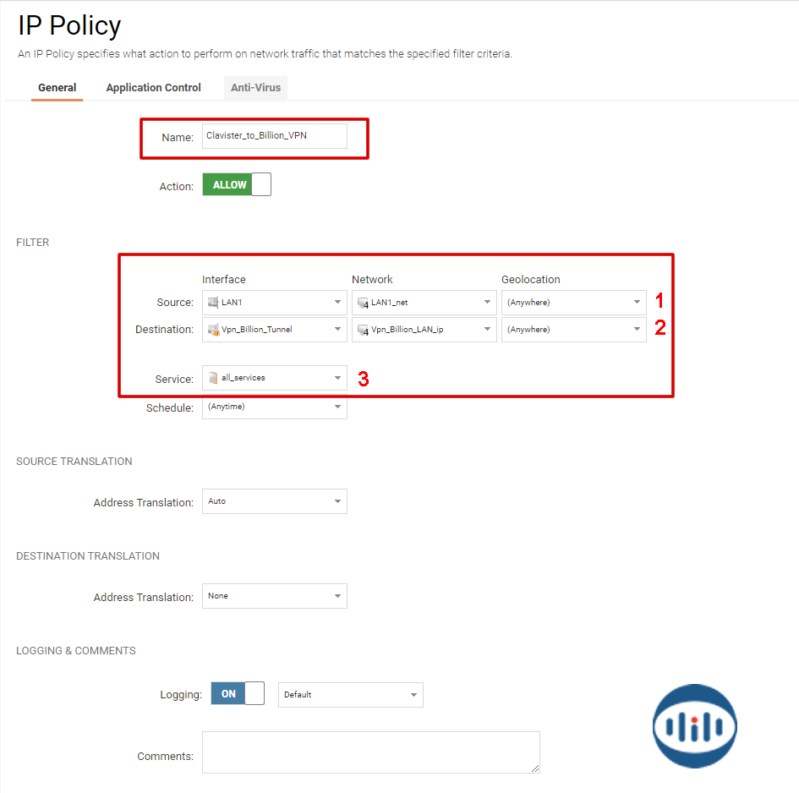This screenshot has height=793, width=799.
Task: Switch to the Application Control tab
Action: 153,88
